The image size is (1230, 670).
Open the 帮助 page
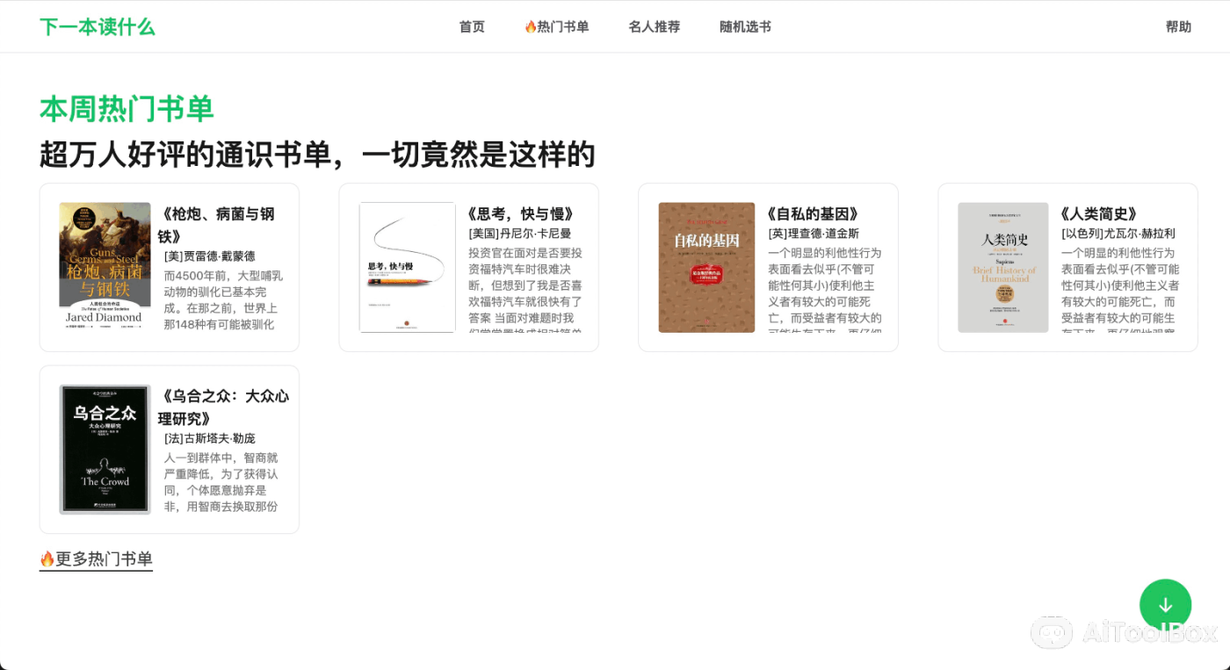(1178, 26)
